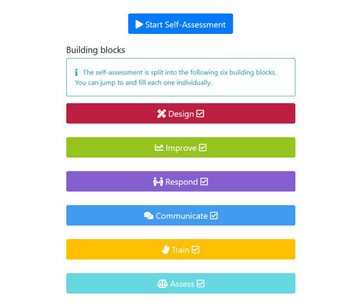Toggle the checkmark box next to Train
362x304 pixels.
[196, 250]
